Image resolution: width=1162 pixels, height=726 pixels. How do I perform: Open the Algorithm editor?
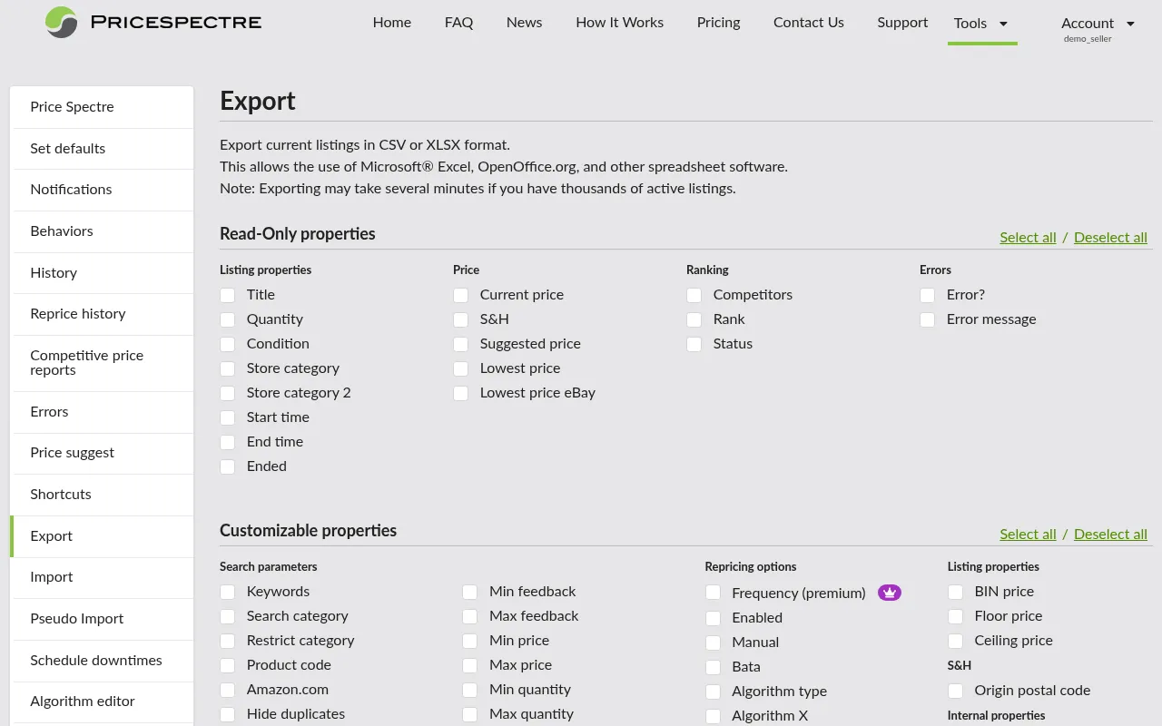click(83, 701)
